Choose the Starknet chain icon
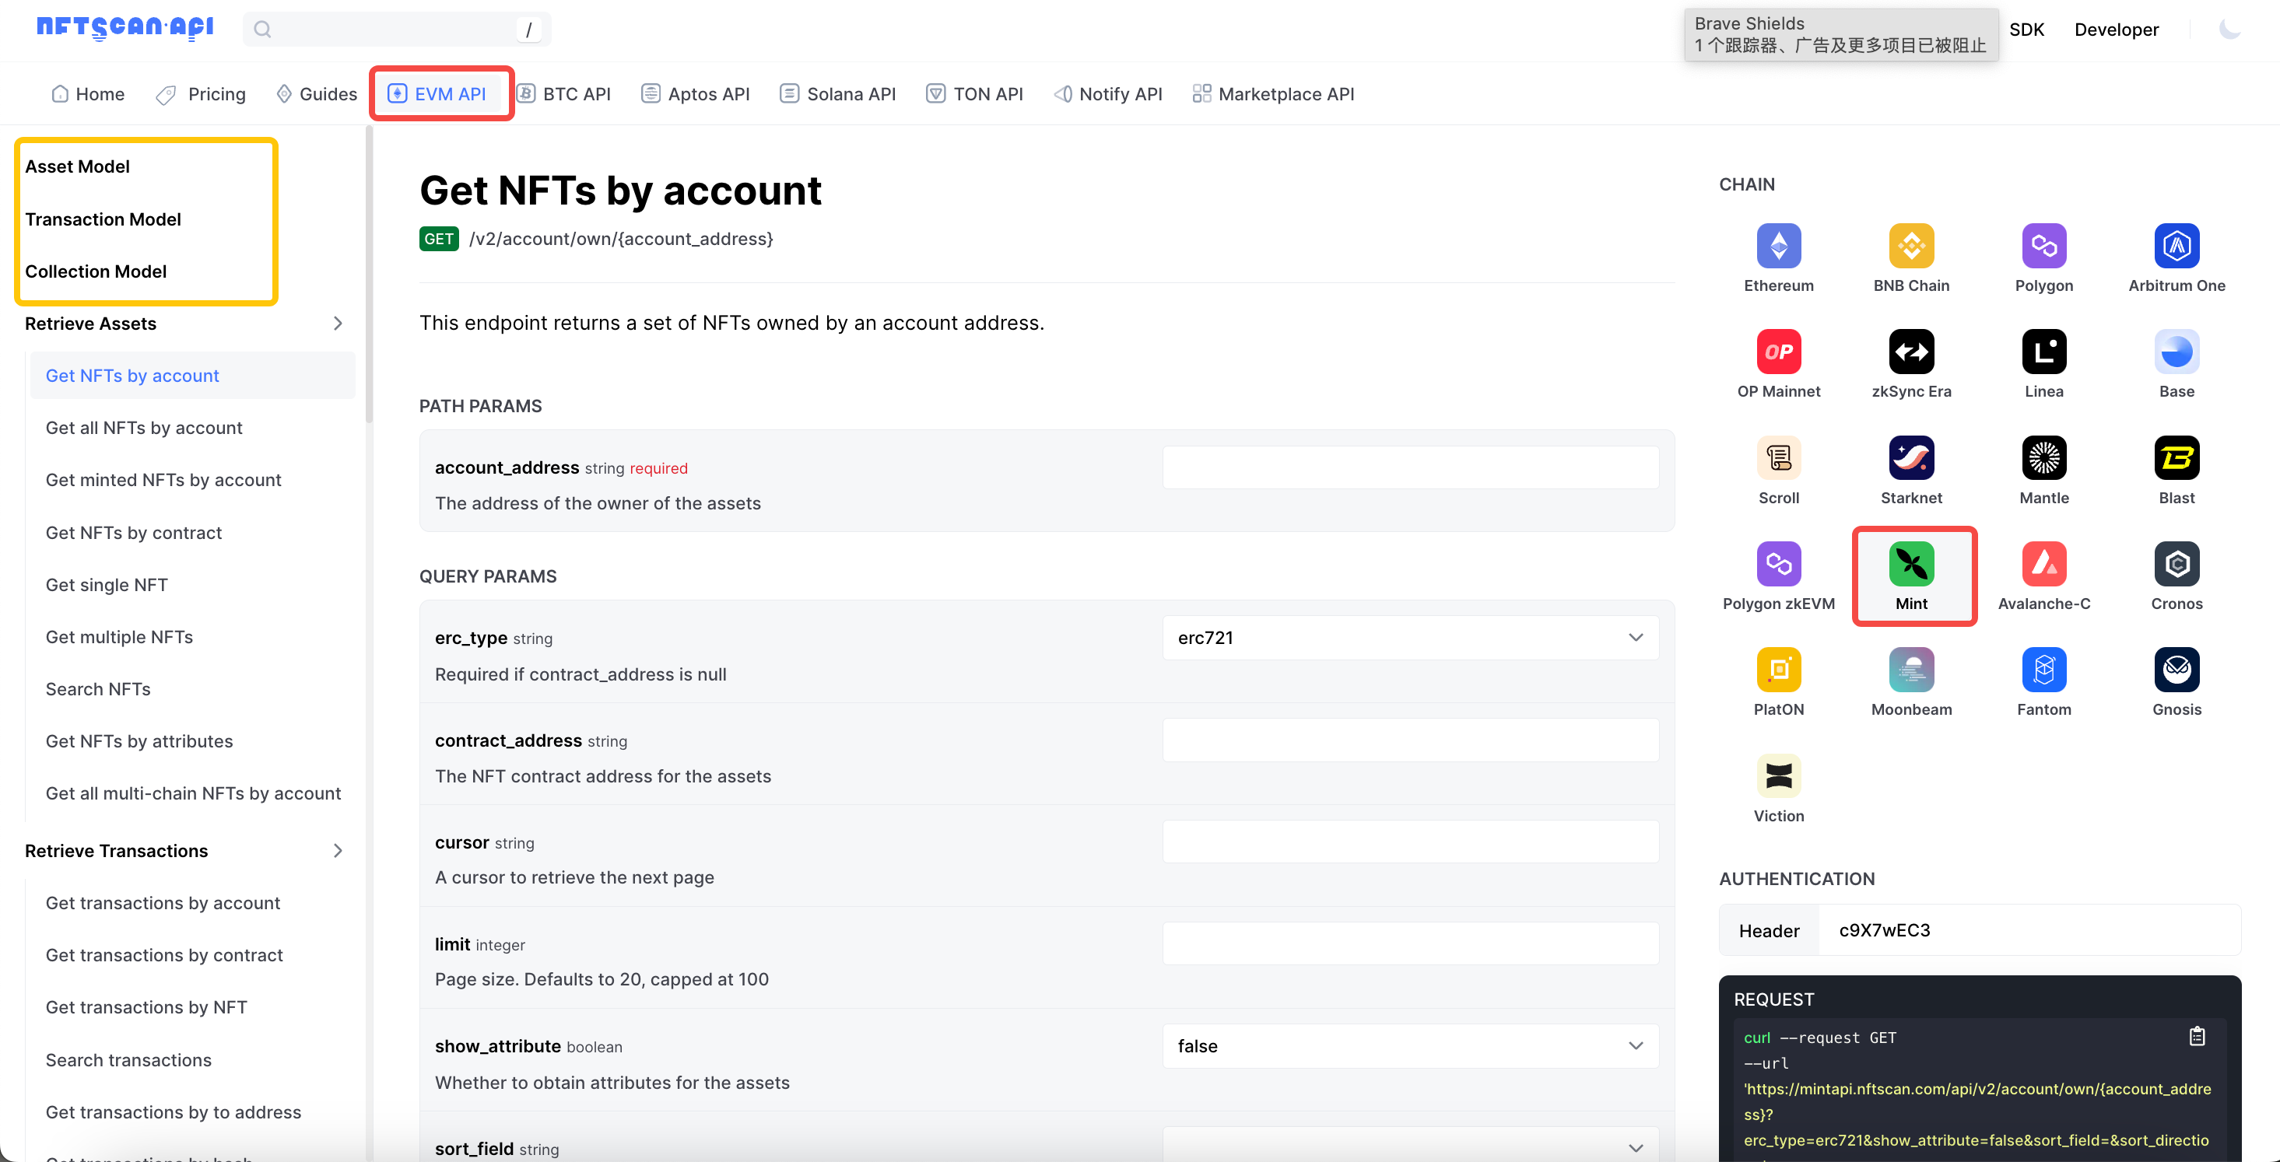The image size is (2280, 1162). [x=1911, y=458]
